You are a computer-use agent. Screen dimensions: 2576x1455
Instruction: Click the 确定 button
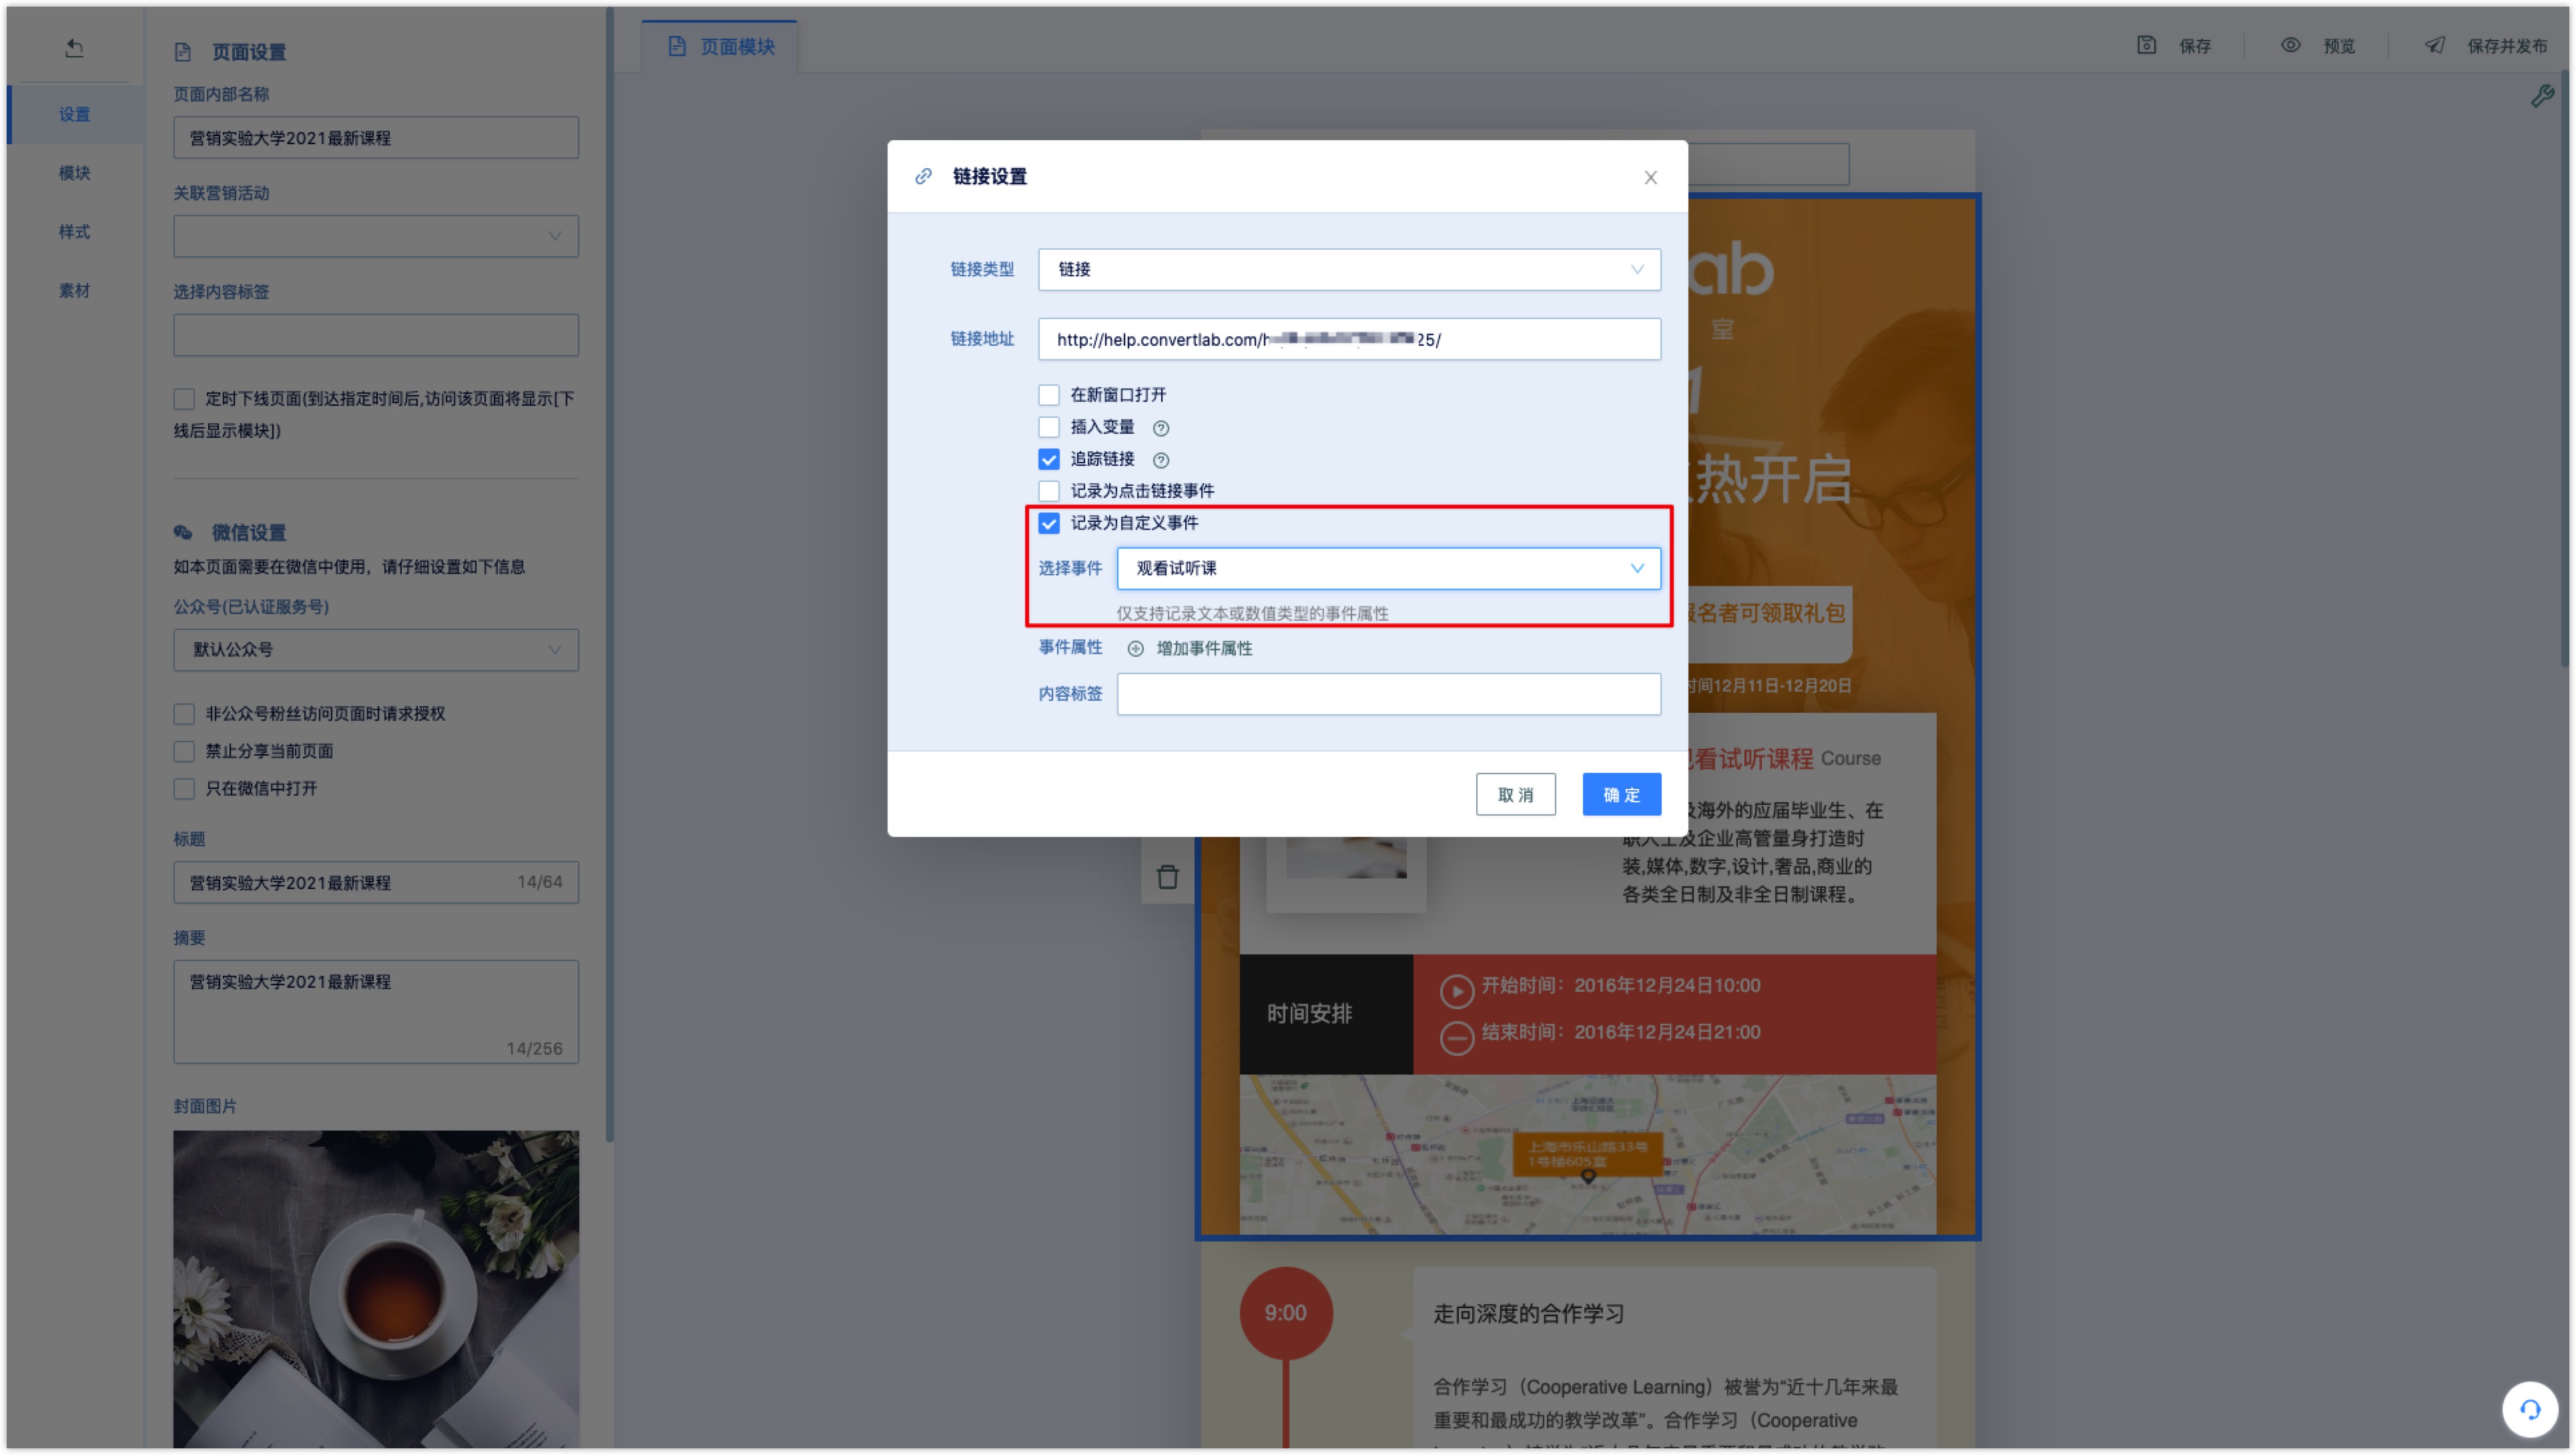coord(1622,794)
